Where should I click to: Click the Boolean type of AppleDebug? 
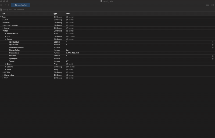tap(57, 42)
